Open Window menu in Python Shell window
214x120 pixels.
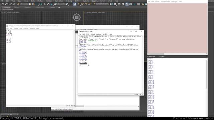coord(105,34)
